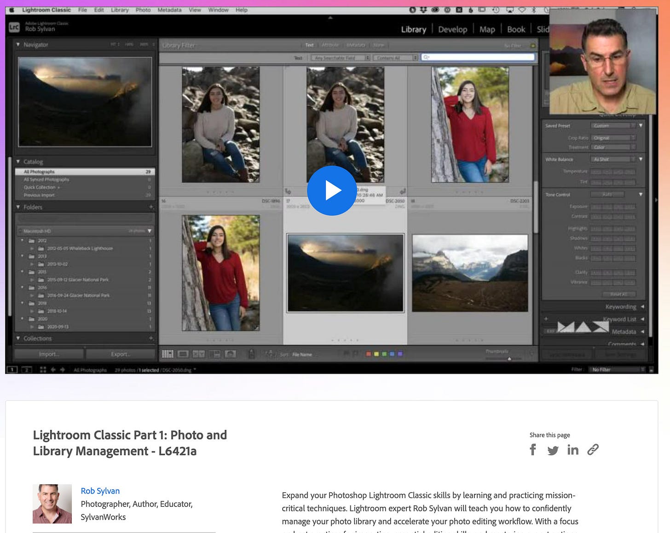670x533 pixels.
Task: Open the No Filter dropdown at bottom
Action: 618,370
